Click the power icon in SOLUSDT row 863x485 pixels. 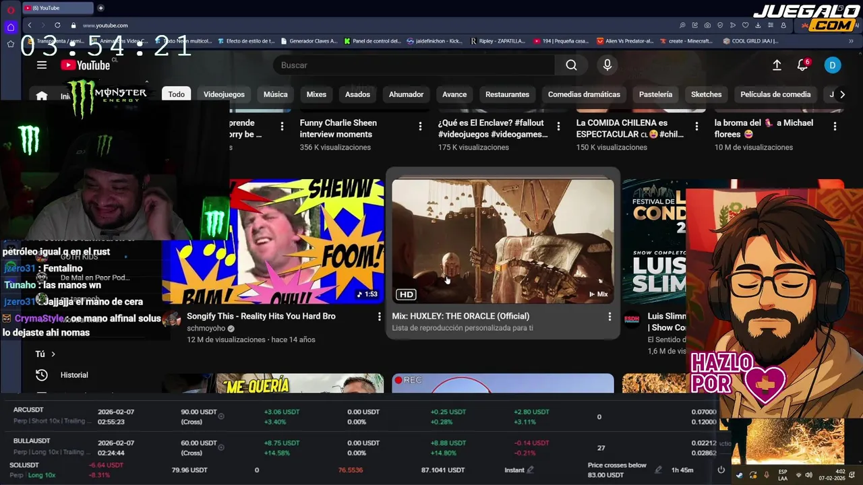(x=721, y=470)
